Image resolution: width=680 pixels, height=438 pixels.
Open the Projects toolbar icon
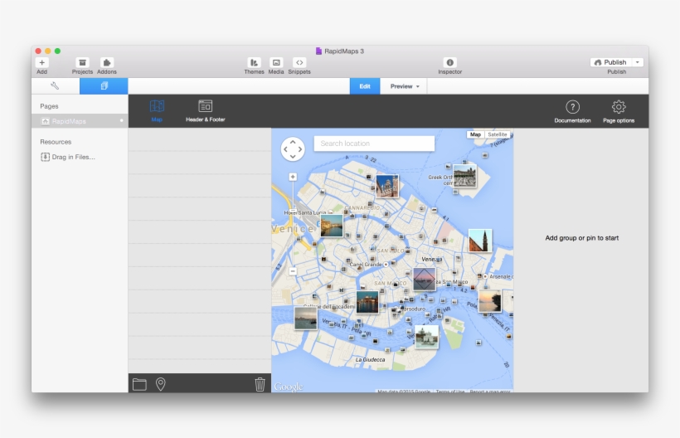82,62
